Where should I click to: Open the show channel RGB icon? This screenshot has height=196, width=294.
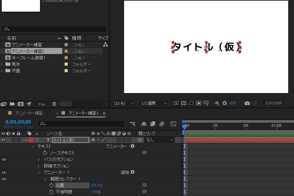(x=217, y=103)
